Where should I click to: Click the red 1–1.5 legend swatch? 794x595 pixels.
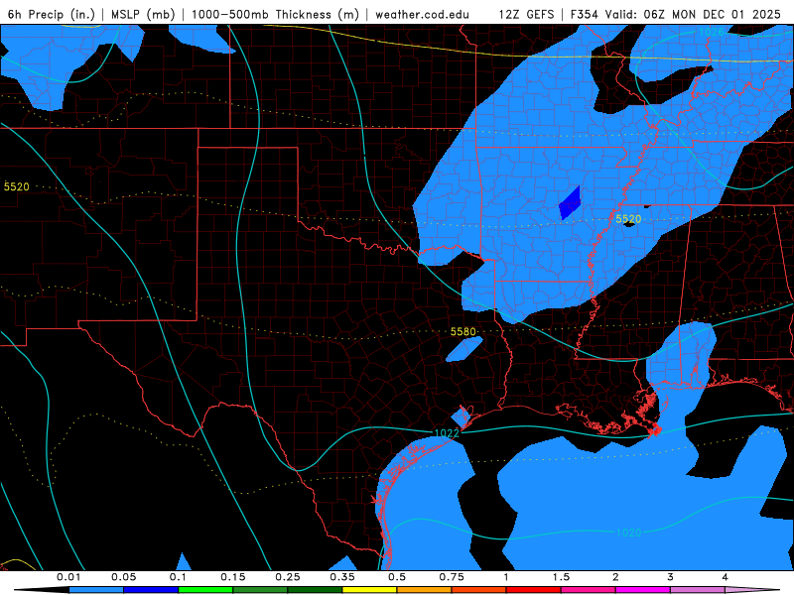[534, 590]
